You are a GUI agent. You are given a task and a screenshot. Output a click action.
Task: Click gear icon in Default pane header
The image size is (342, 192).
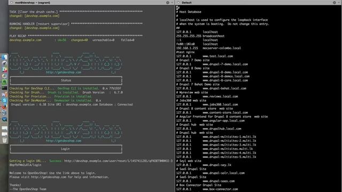point(335,3)
